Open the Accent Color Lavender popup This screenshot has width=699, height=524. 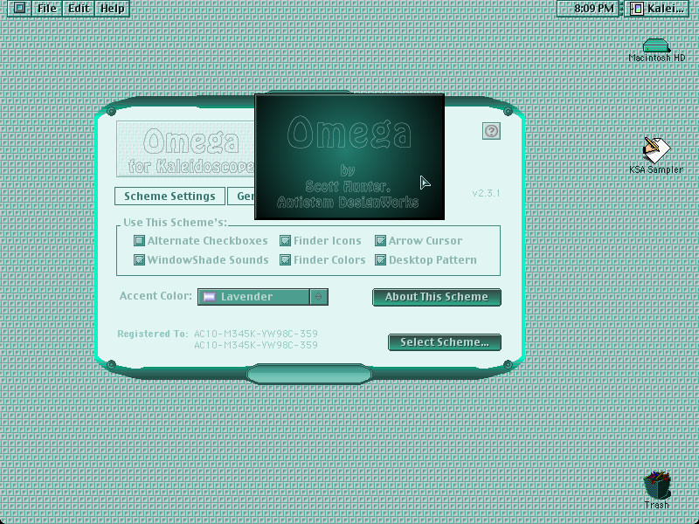coord(263,297)
